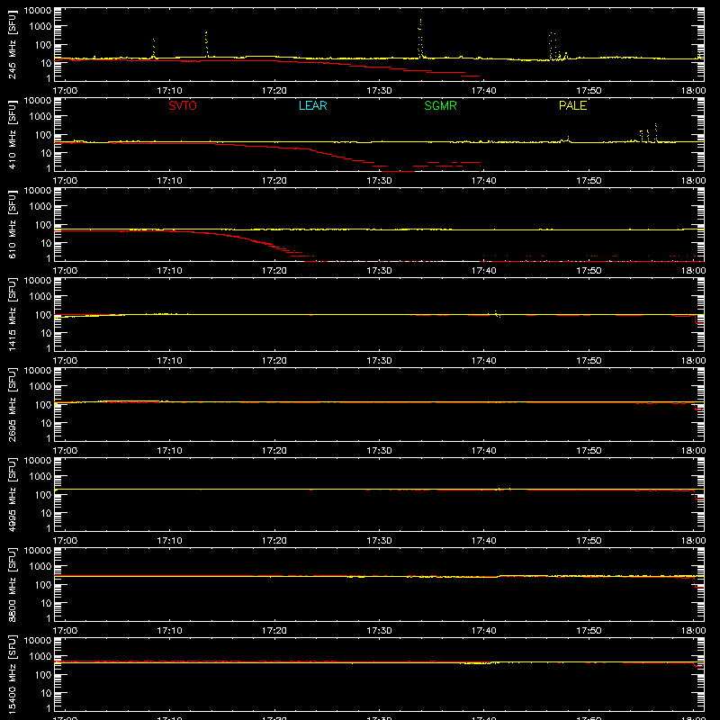Click the 17:50 tick label under the 1415 MHz panel
Viewport: 720px width, 720px height.
(589, 361)
